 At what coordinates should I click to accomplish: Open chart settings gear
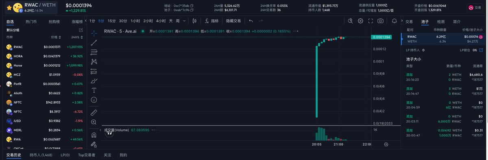[x=361, y=21]
